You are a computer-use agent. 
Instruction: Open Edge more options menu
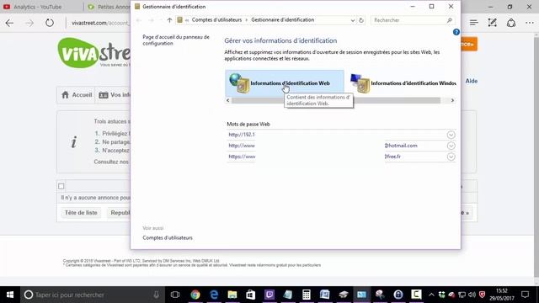coord(530,23)
